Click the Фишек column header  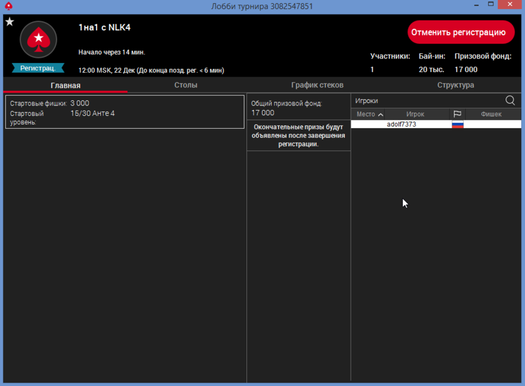point(491,115)
